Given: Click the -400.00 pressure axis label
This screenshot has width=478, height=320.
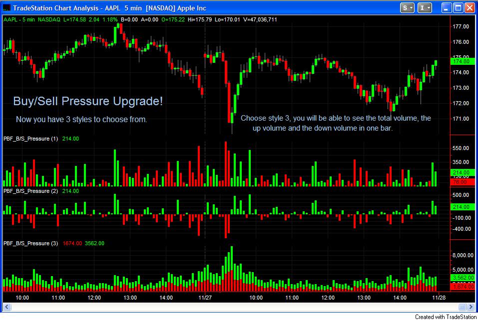Looking at the screenshot, I should (461, 229).
